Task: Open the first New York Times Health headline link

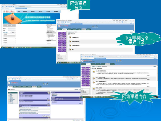Action: tap(29, 108)
